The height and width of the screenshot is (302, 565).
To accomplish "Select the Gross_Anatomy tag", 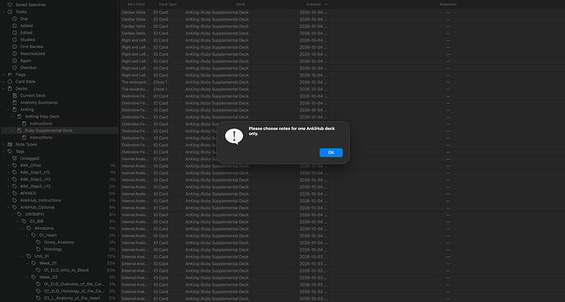I will pos(59,242).
